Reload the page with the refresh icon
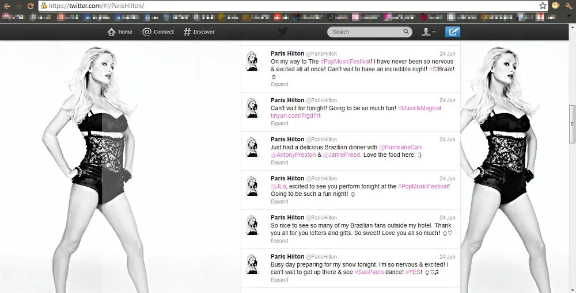576x293 pixels. click(x=31, y=6)
